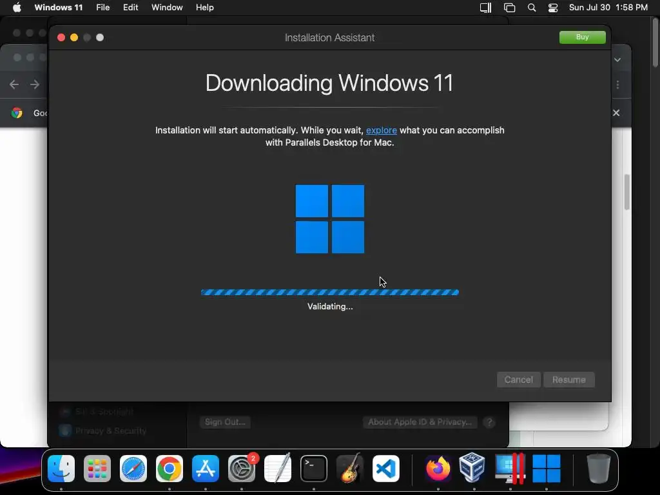Click the question mark help button in Settings
The width and height of the screenshot is (660, 495).
489,422
